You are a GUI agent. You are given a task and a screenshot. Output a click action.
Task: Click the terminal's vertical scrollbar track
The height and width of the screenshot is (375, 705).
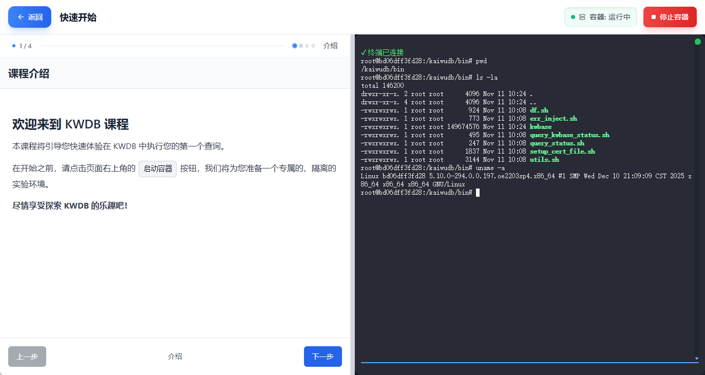pyautogui.click(x=697, y=200)
